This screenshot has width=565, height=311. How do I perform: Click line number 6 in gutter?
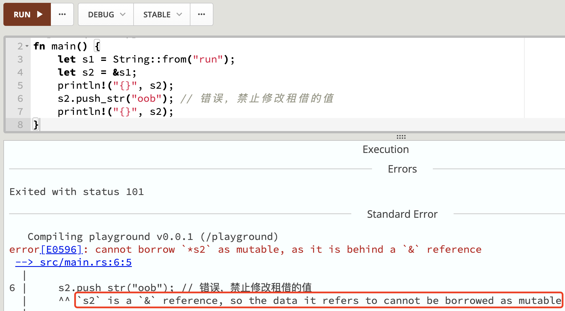(20, 98)
